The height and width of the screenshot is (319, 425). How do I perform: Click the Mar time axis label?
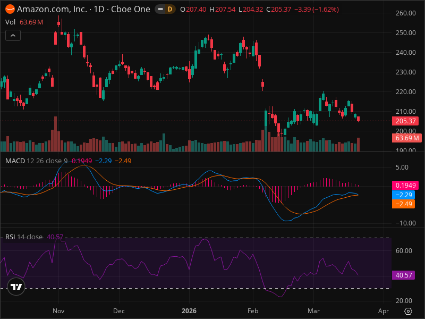pyautogui.click(x=313, y=311)
